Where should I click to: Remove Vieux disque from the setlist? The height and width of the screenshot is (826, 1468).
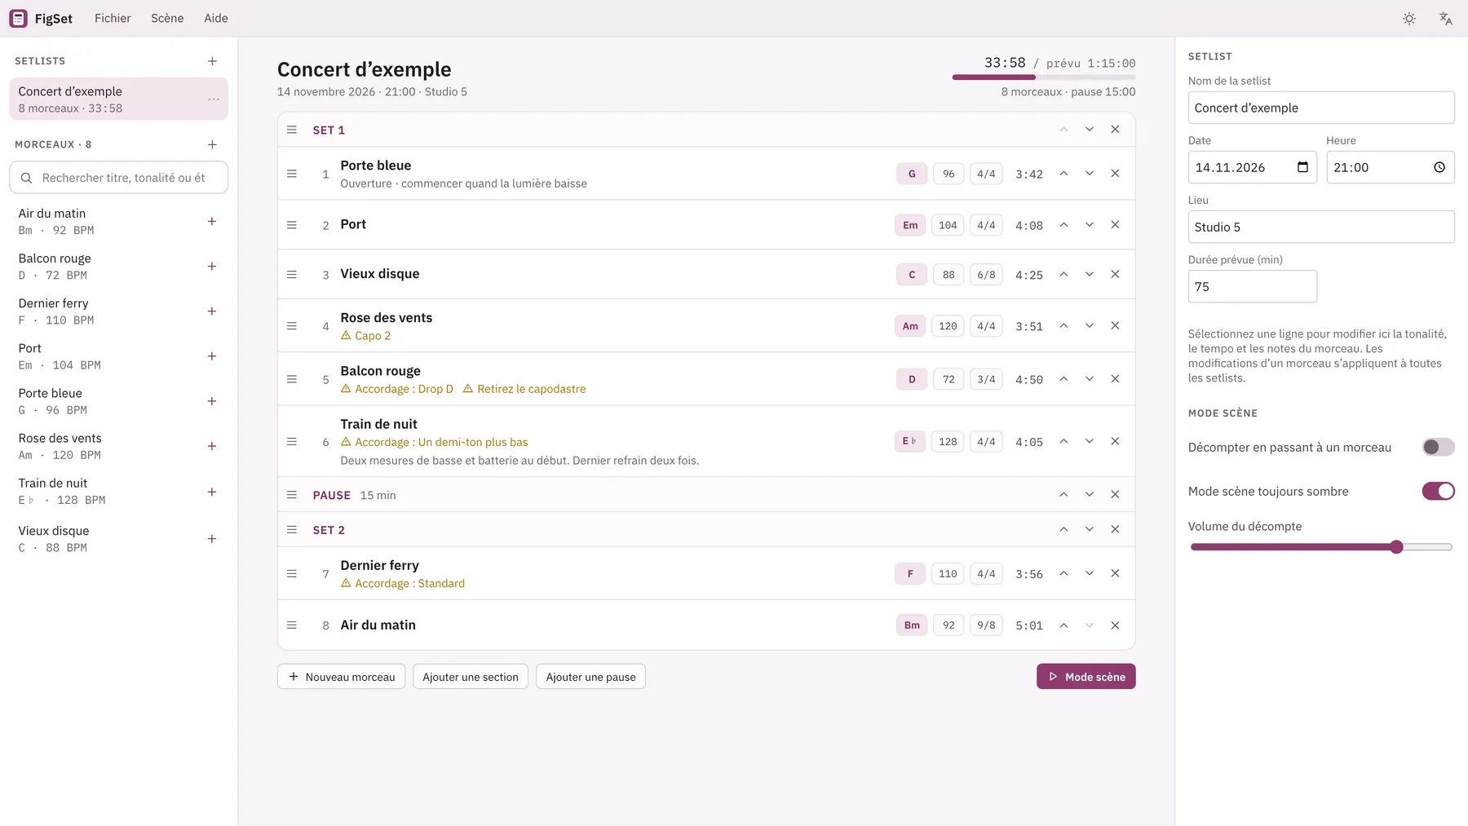point(1115,274)
